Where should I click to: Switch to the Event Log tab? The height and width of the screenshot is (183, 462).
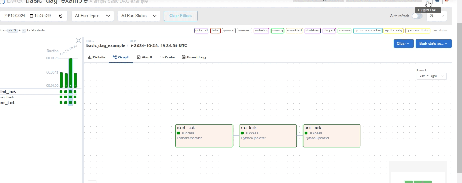[194, 58]
